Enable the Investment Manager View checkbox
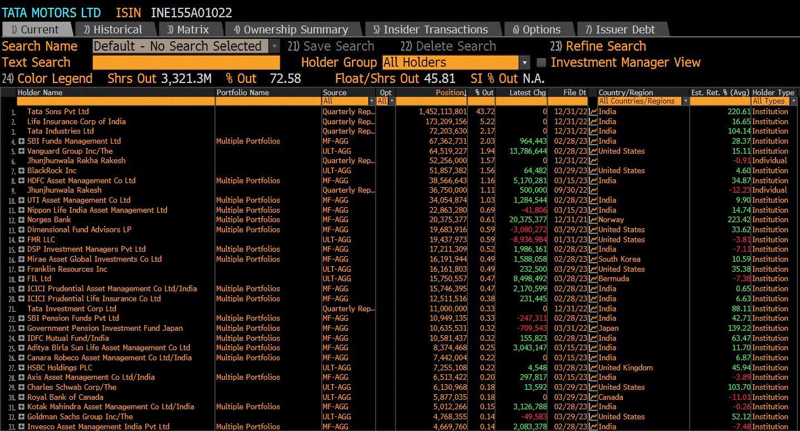 point(541,62)
